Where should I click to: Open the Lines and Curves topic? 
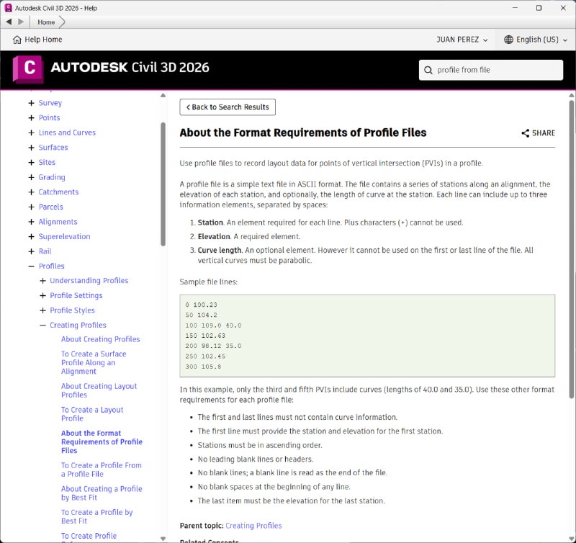(67, 133)
